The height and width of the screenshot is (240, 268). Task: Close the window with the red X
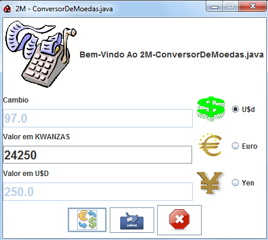click(x=253, y=6)
